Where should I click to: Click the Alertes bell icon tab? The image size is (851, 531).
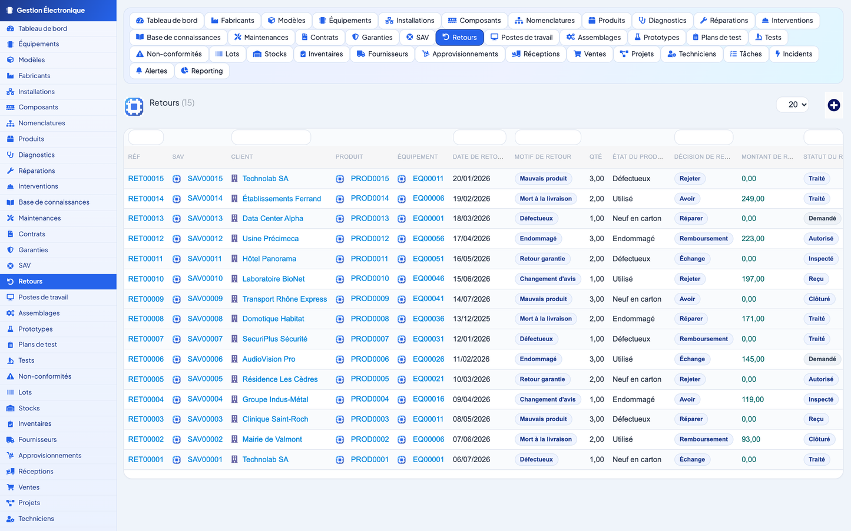click(x=139, y=71)
